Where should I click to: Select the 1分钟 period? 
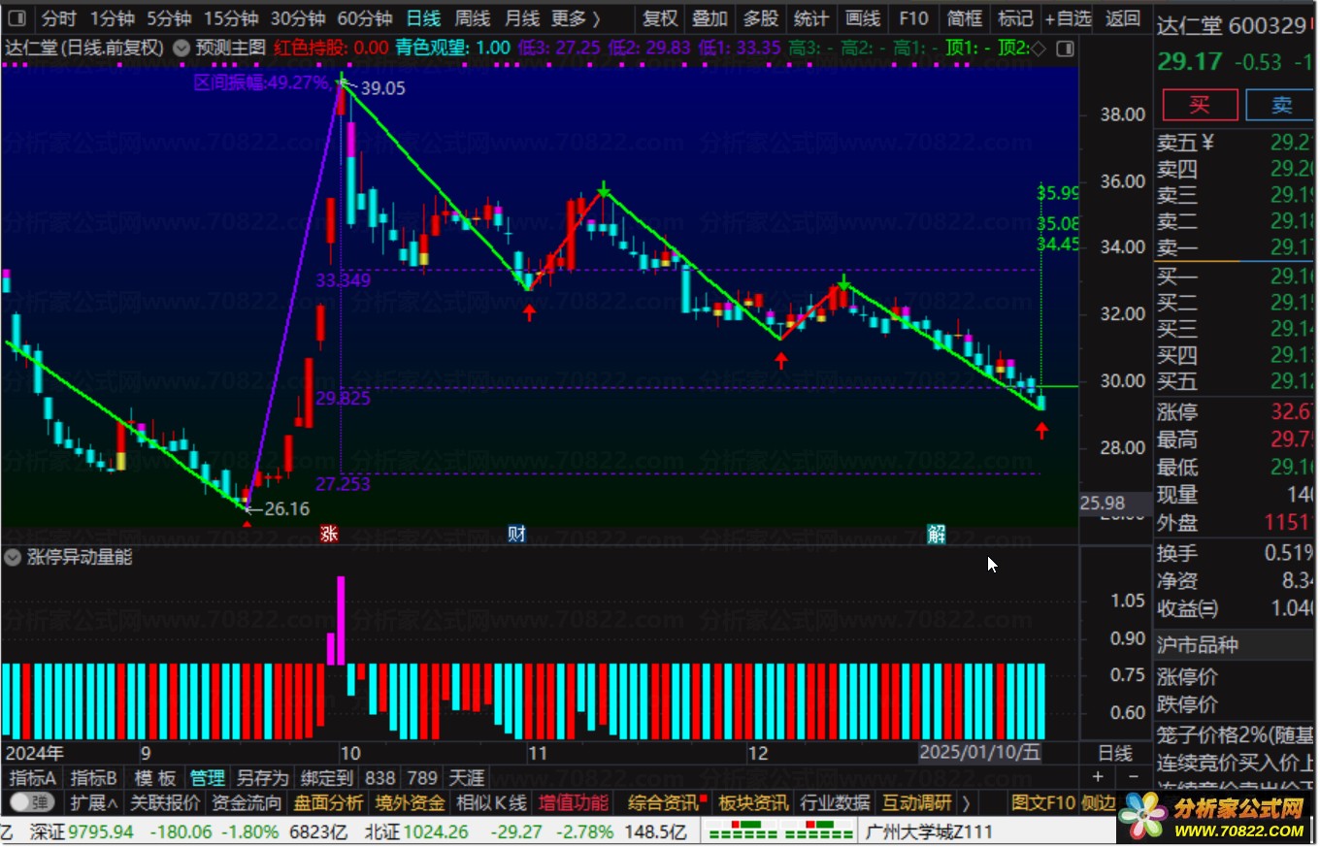click(x=112, y=18)
